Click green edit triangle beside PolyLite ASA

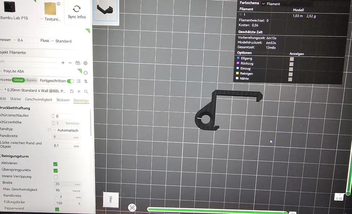click(80, 71)
